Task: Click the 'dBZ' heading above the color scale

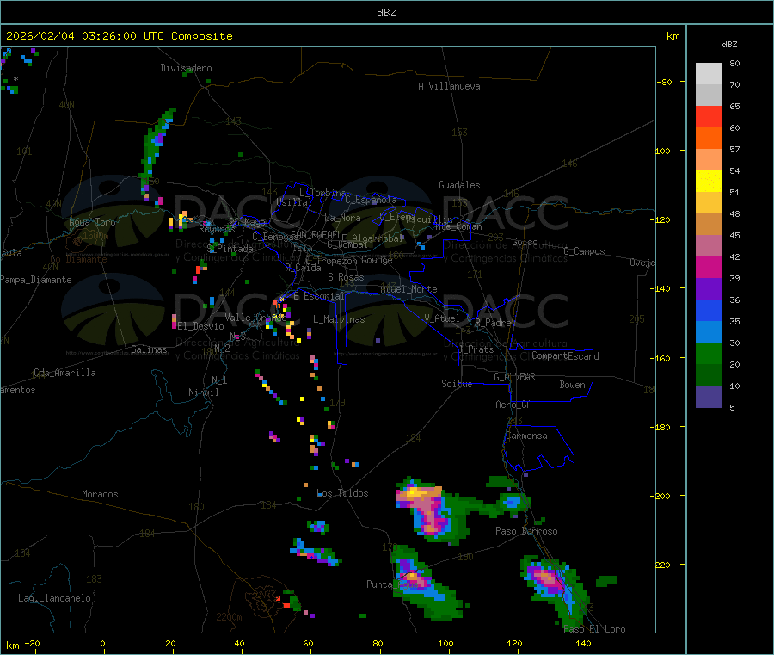Action: (x=729, y=45)
